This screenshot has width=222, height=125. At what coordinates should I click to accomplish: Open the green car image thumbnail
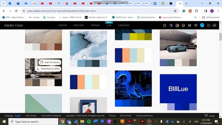pyautogui.click(x=178, y=44)
